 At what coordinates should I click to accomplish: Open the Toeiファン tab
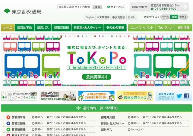click(x=165, y=28)
